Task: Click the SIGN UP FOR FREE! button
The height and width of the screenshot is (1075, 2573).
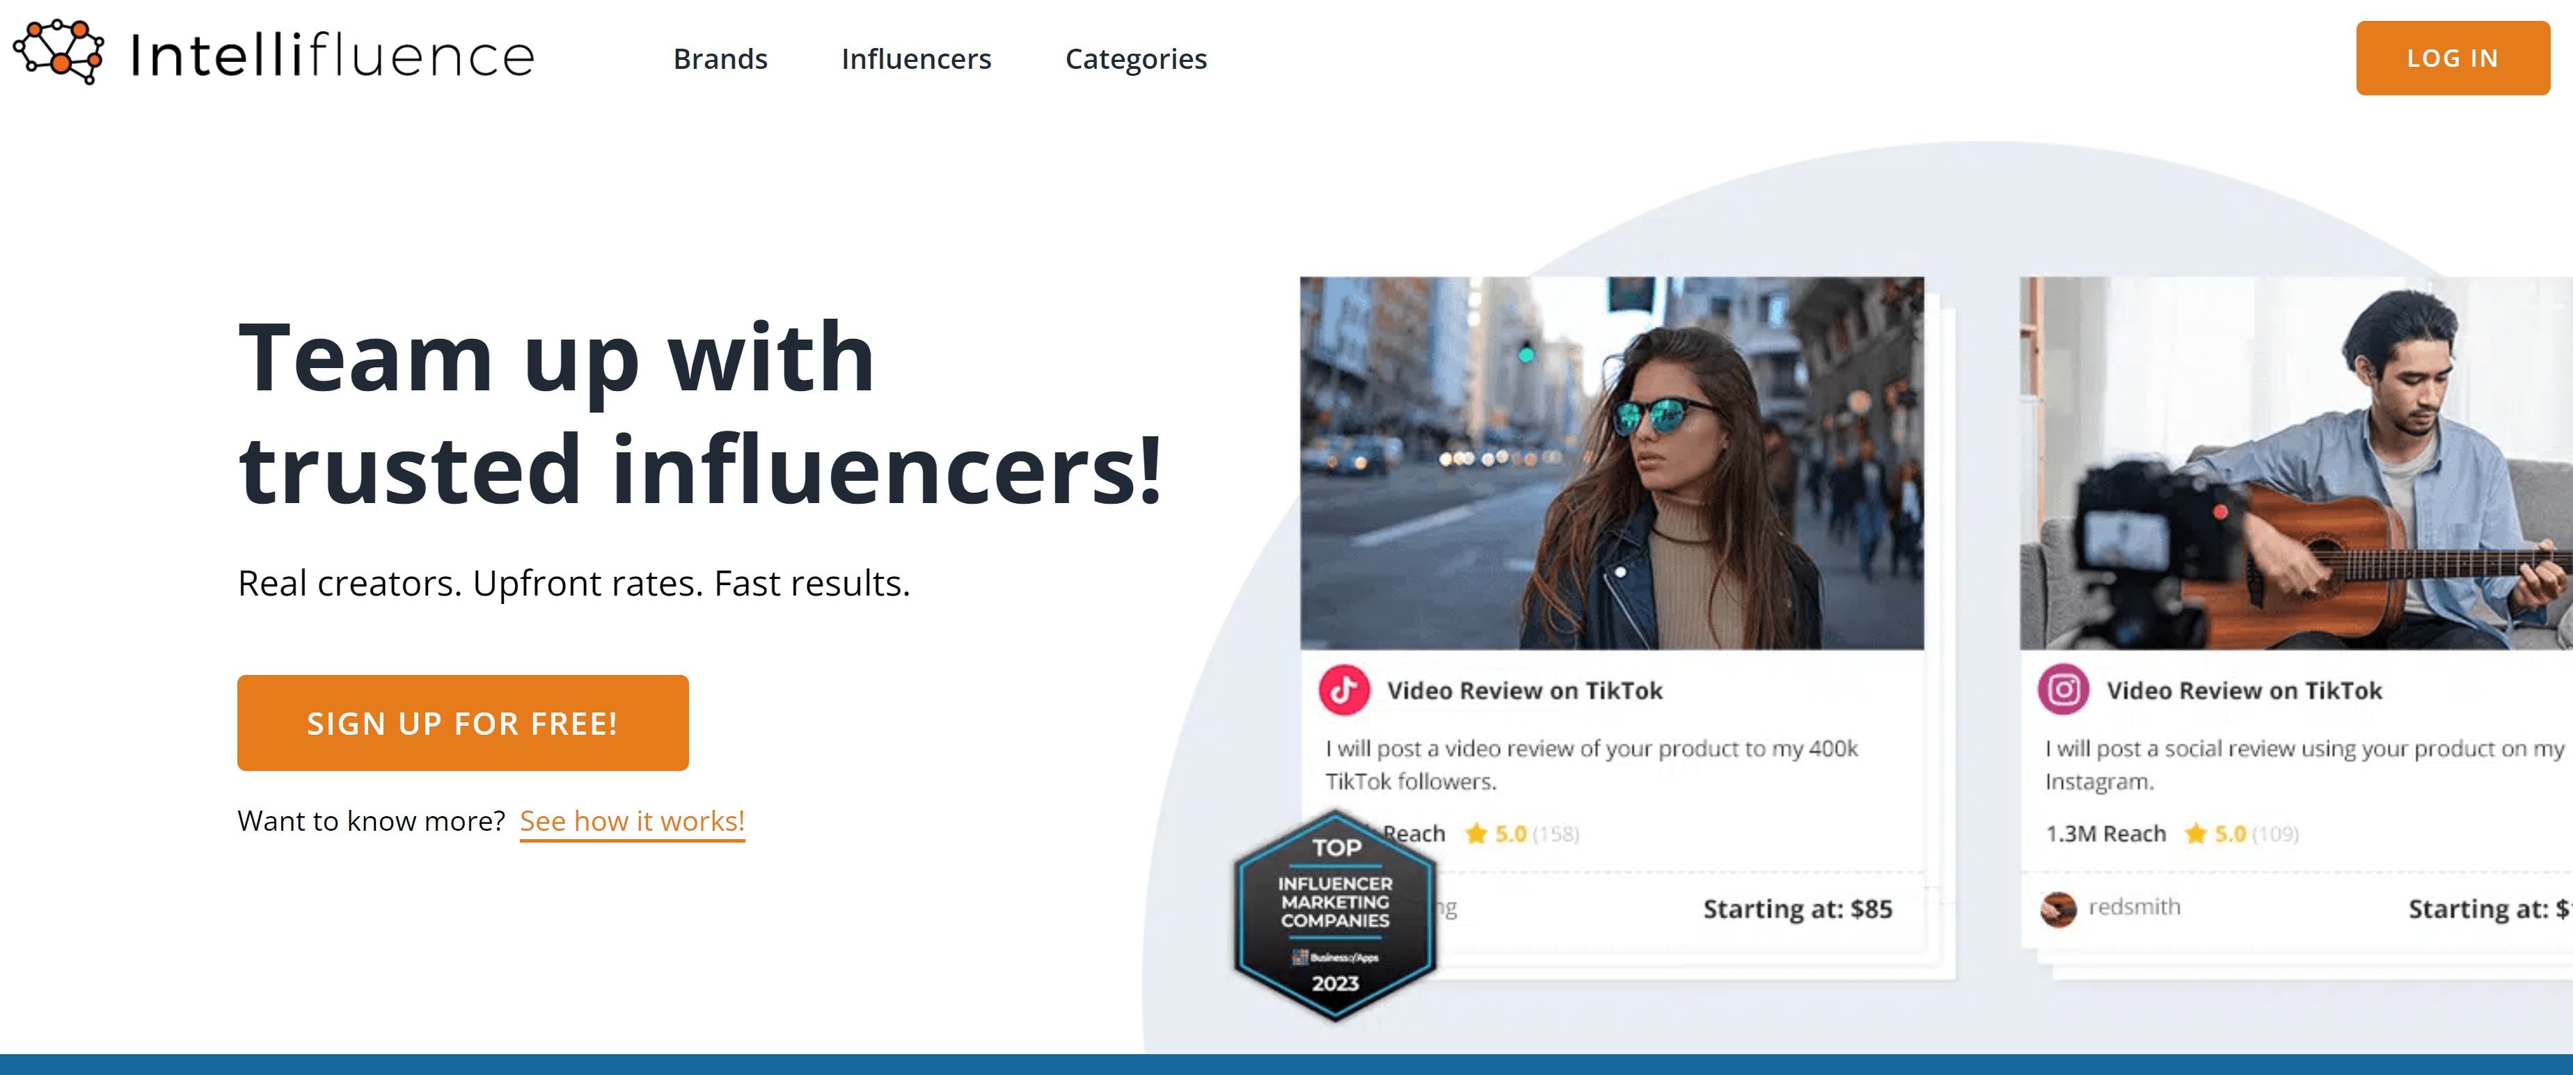Action: [462, 723]
